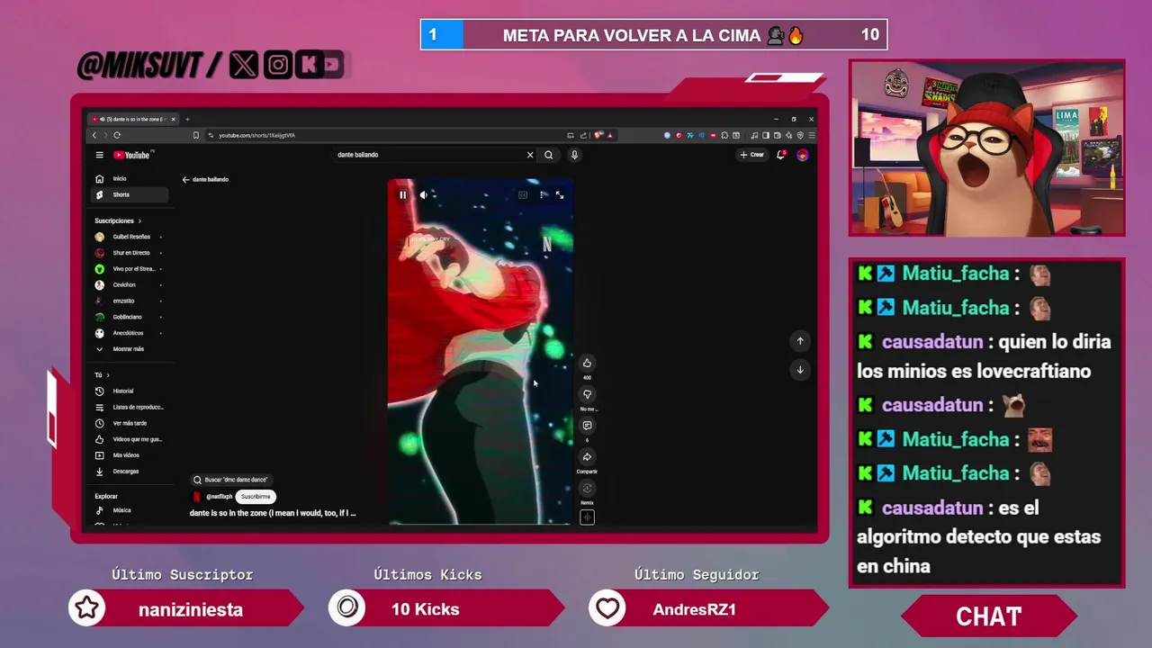
Task: Open the Shur en Directo channel
Action: point(130,253)
